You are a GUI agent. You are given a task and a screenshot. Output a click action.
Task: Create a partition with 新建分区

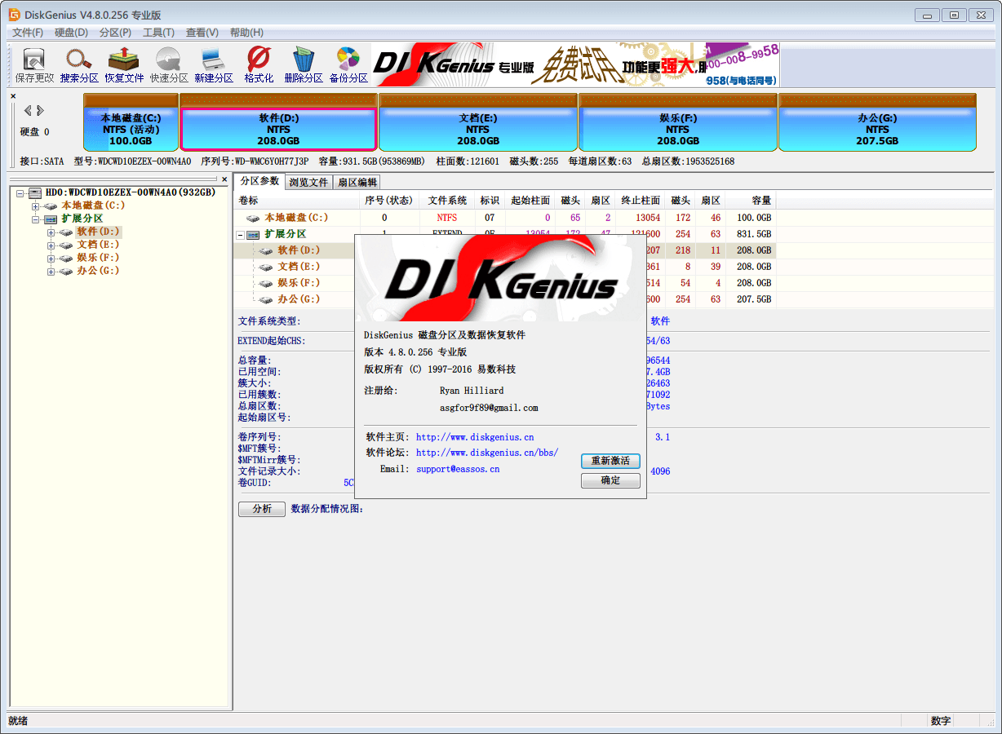pyautogui.click(x=214, y=65)
